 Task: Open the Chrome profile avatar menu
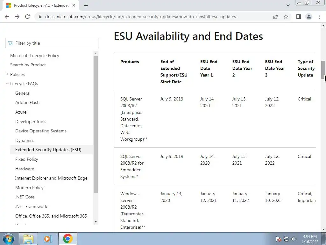pos(309,17)
